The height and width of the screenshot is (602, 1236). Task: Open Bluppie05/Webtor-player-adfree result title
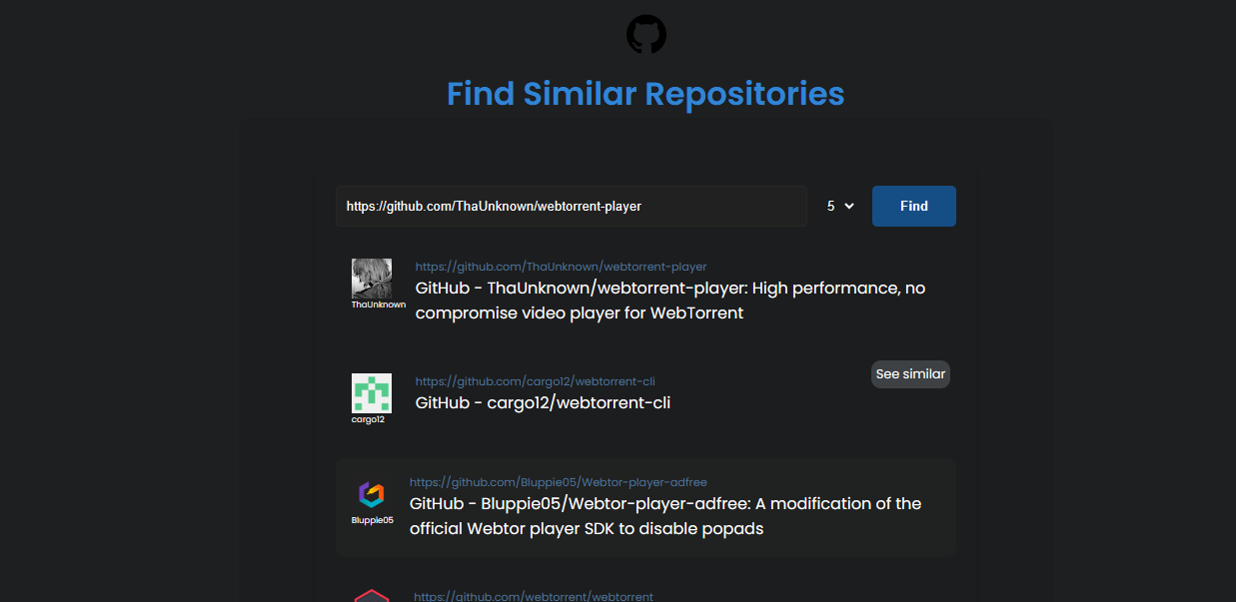[x=665, y=516]
